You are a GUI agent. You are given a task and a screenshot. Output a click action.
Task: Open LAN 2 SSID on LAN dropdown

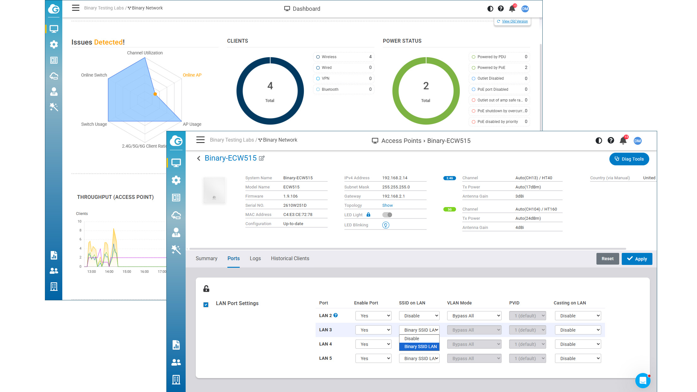[419, 316]
